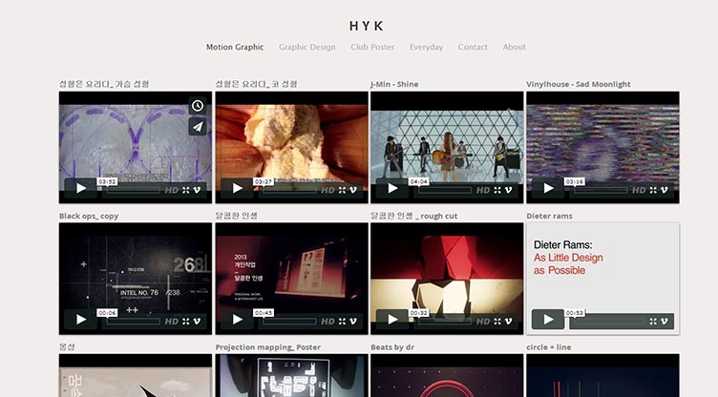Play the rough cut 00:32 video
Image resolution: width=718 pixels, height=397 pixels.
(x=392, y=319)
